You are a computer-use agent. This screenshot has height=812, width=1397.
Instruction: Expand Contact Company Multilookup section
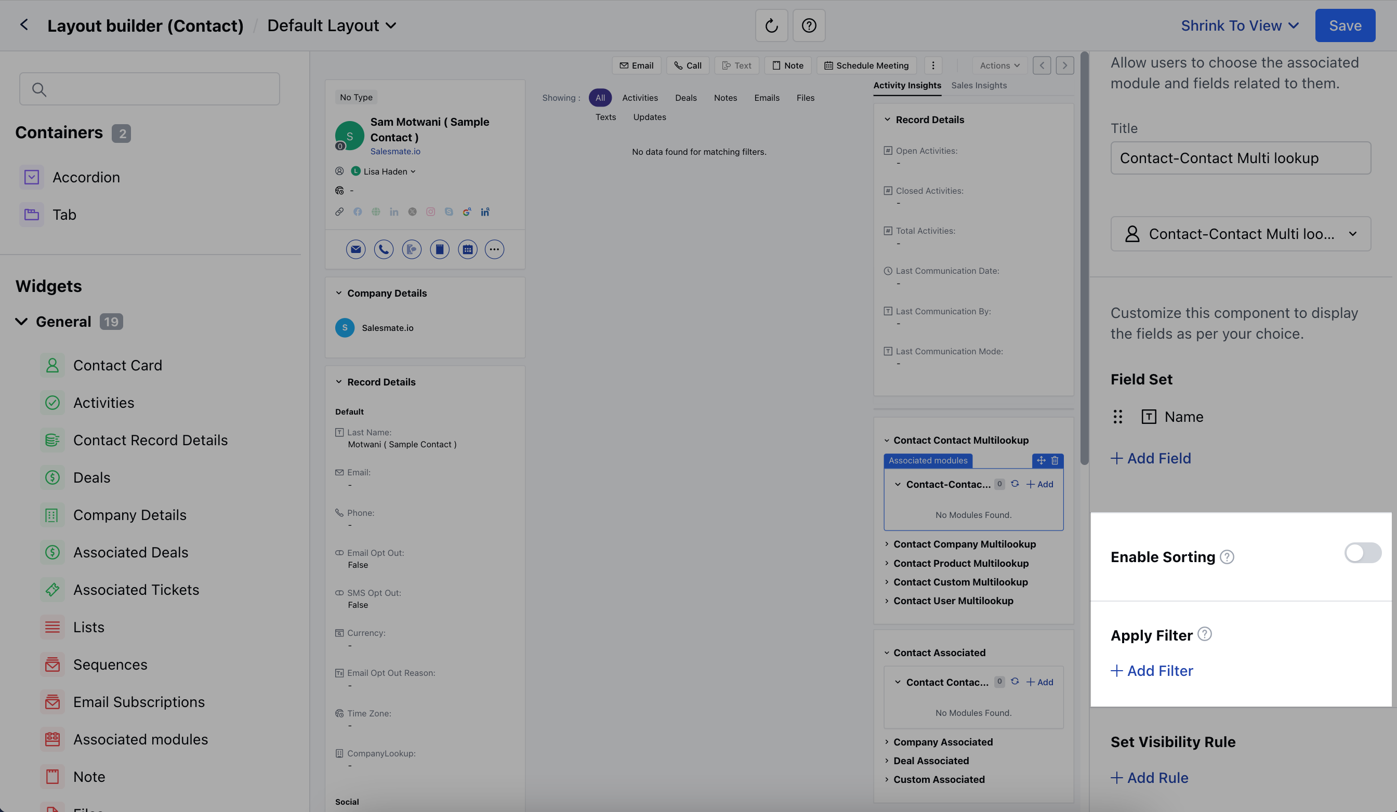(964, 544)
